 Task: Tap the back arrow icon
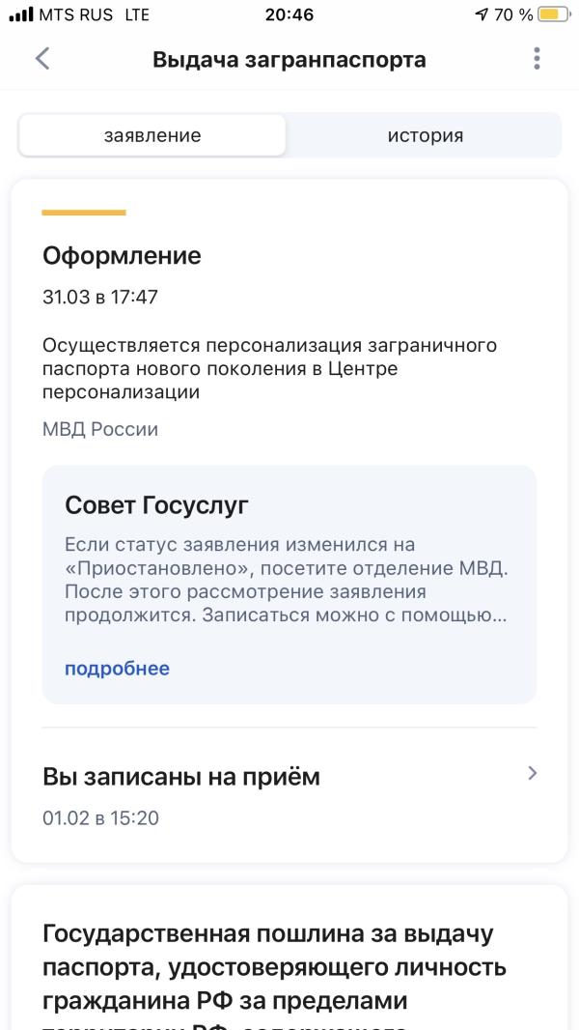(x=41, y=59)
